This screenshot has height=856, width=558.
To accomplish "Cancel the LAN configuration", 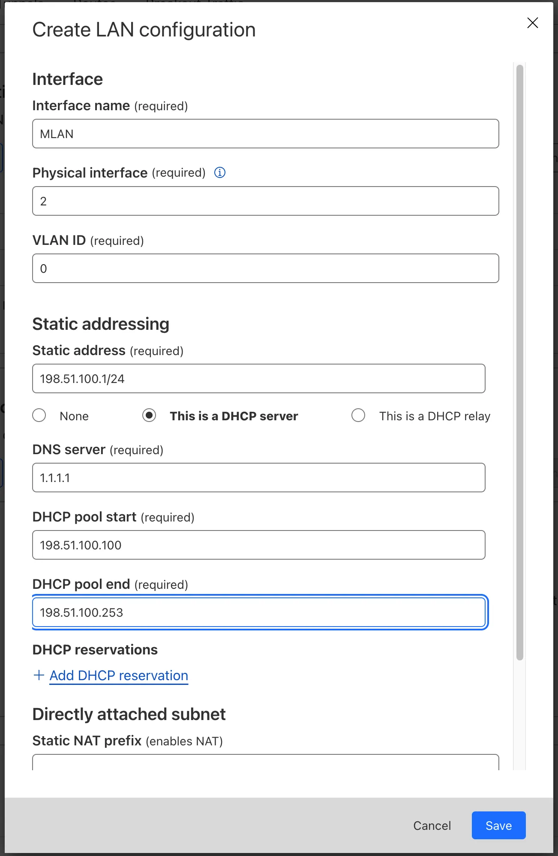I will coord(432,825).
